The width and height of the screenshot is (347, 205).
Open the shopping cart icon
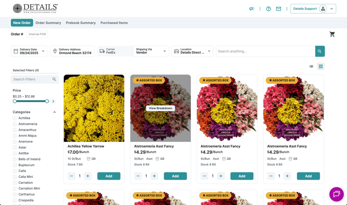click(332, 34)
